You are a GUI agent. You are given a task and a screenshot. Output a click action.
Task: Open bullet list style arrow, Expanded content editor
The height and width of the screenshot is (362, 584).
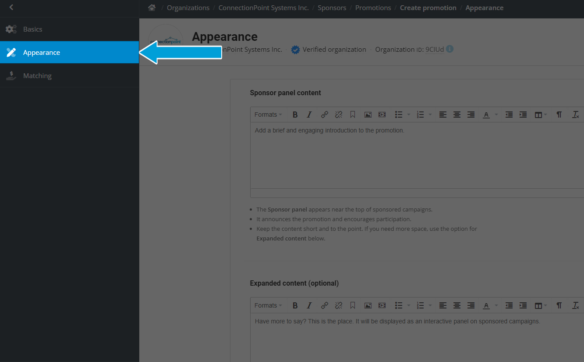409,305
